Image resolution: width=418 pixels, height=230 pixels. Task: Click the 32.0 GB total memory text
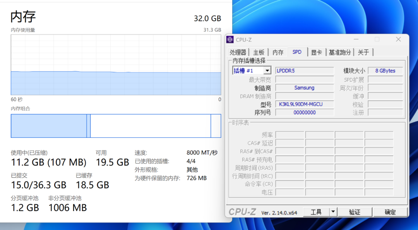(x=207, y=19)
